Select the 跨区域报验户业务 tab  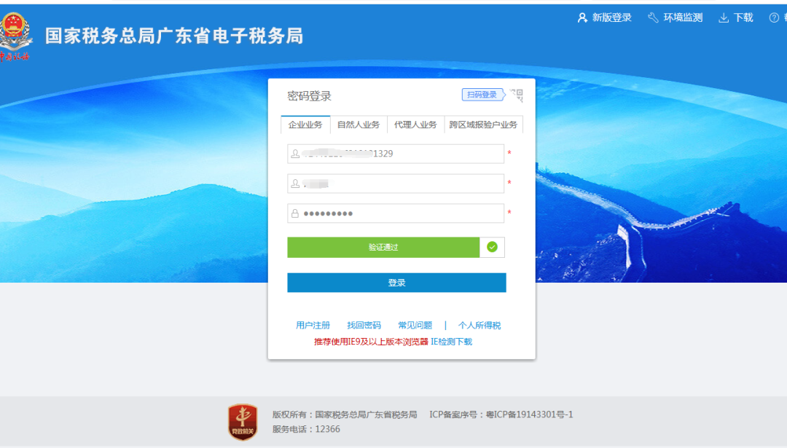coord(483,125)
